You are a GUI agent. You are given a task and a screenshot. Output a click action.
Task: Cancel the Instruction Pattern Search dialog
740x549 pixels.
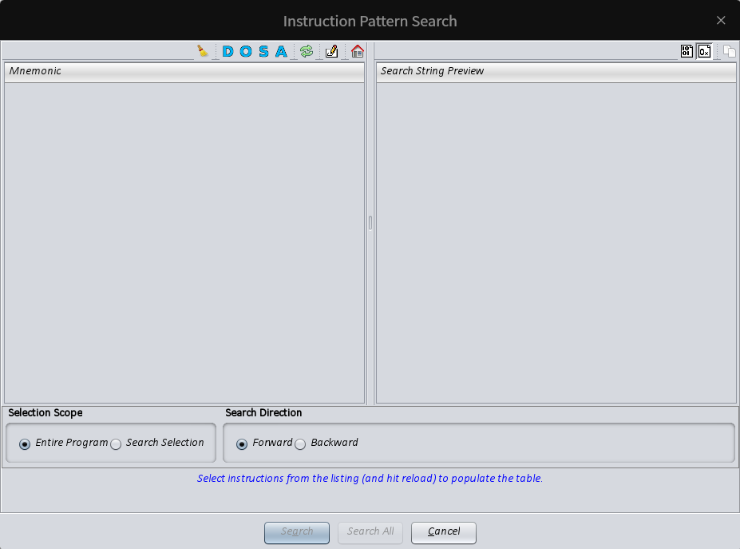coord(444,532)
